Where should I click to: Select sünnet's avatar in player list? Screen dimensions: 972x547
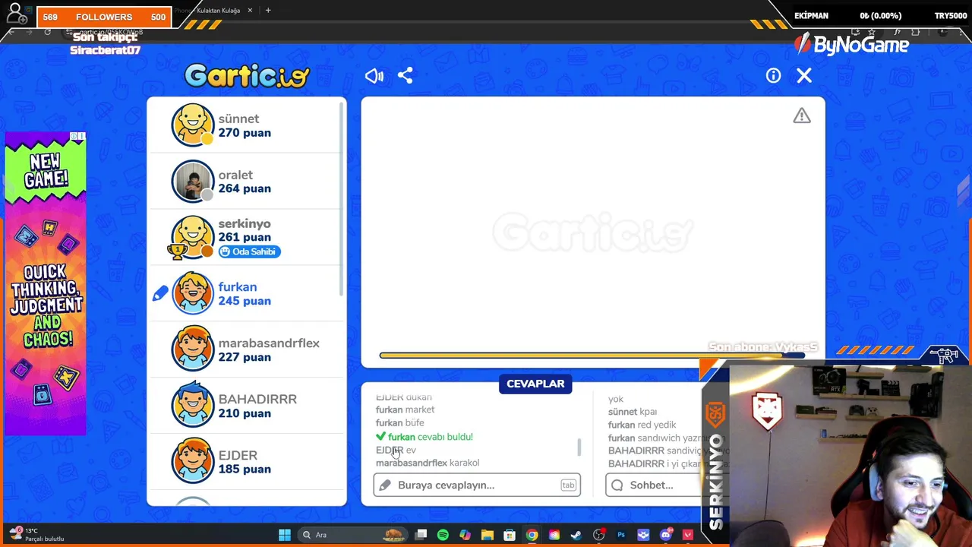tap(193, 125)
